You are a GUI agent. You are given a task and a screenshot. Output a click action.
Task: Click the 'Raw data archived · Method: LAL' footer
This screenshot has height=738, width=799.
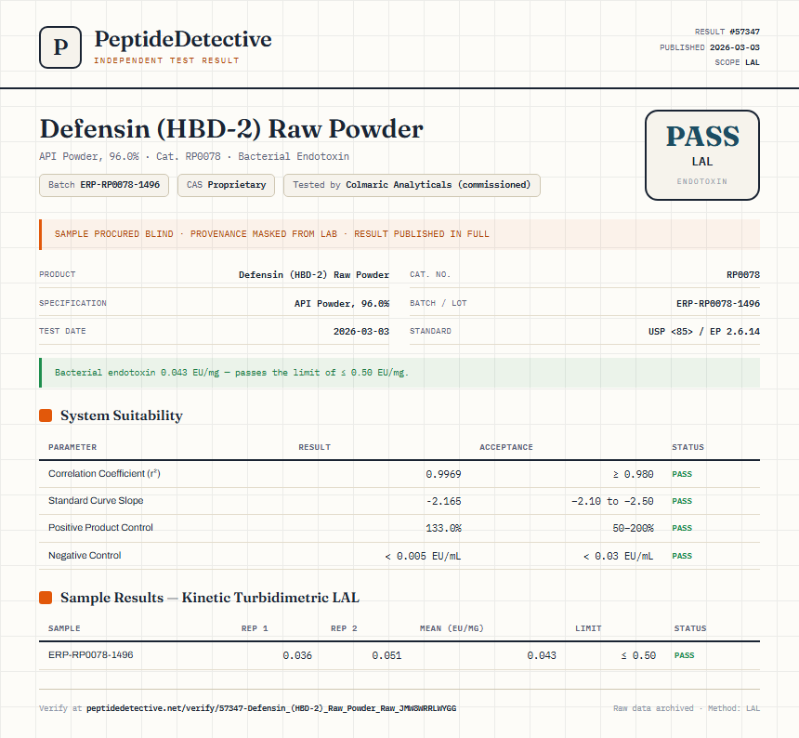click(687, 708)
